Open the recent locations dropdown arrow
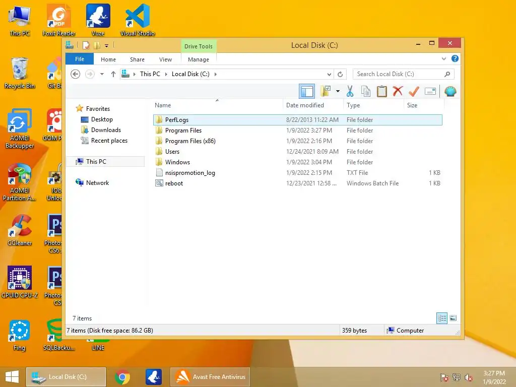 (x=102, y=74)
